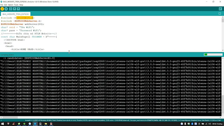This screenshot has width=224, height=126.
Task: Open the Tools menu
Action: 17,5
